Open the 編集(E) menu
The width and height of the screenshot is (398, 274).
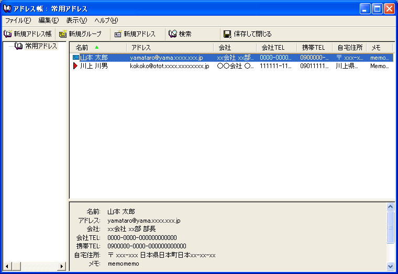point(48,20)
